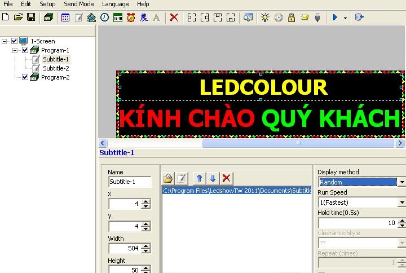406x273 pixels.
Task: Click the light bulb brightness icon
Action: pos(265,17)
